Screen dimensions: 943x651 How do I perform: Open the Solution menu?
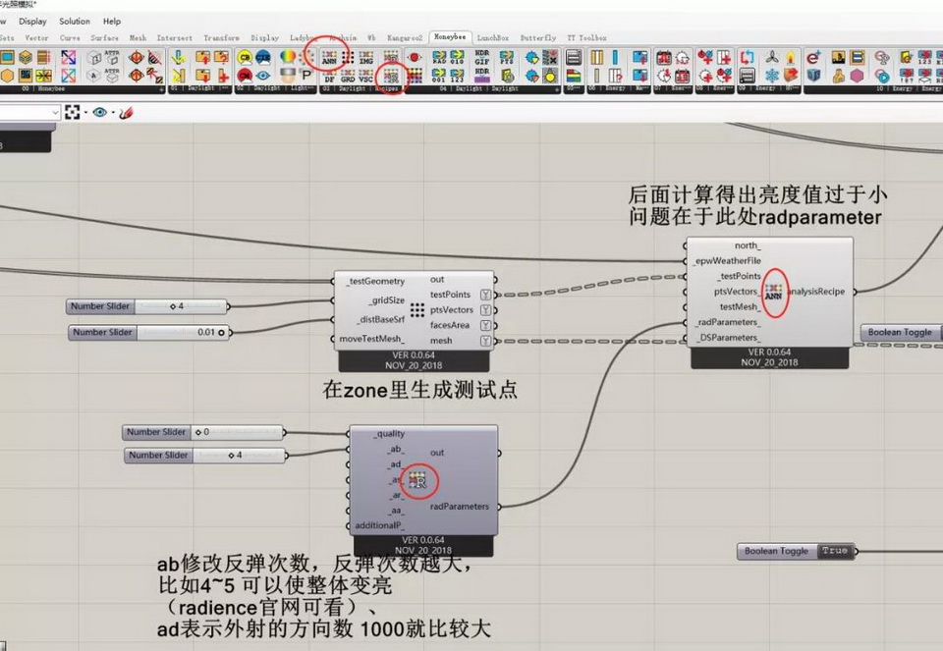pyautogui.click(x=74, y=21)
